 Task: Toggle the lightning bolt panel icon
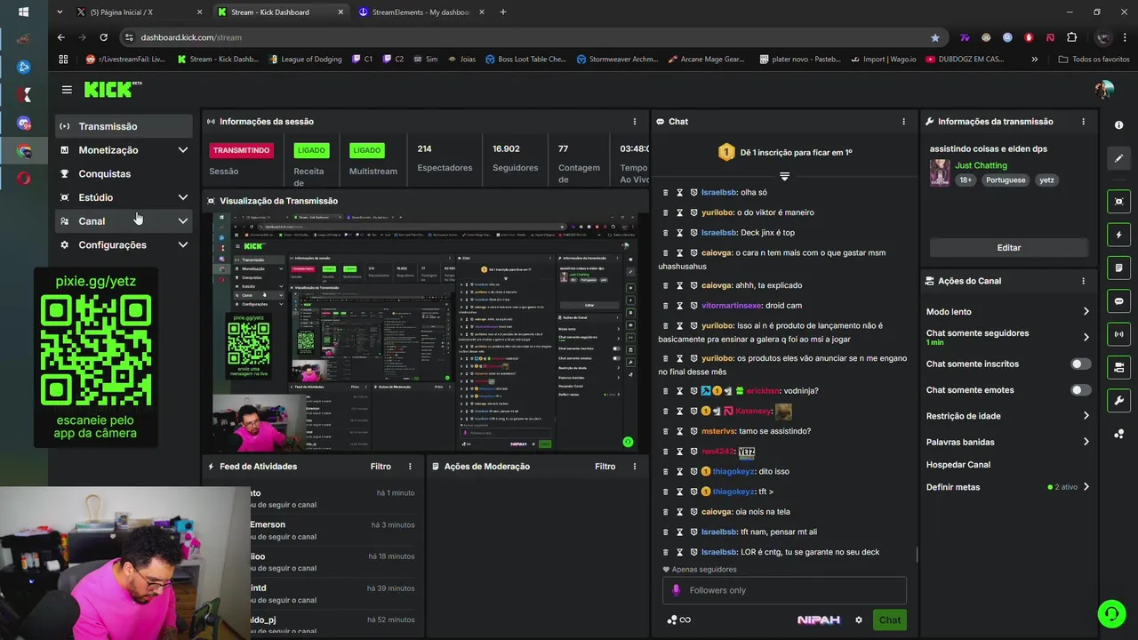click(1119, 235)
